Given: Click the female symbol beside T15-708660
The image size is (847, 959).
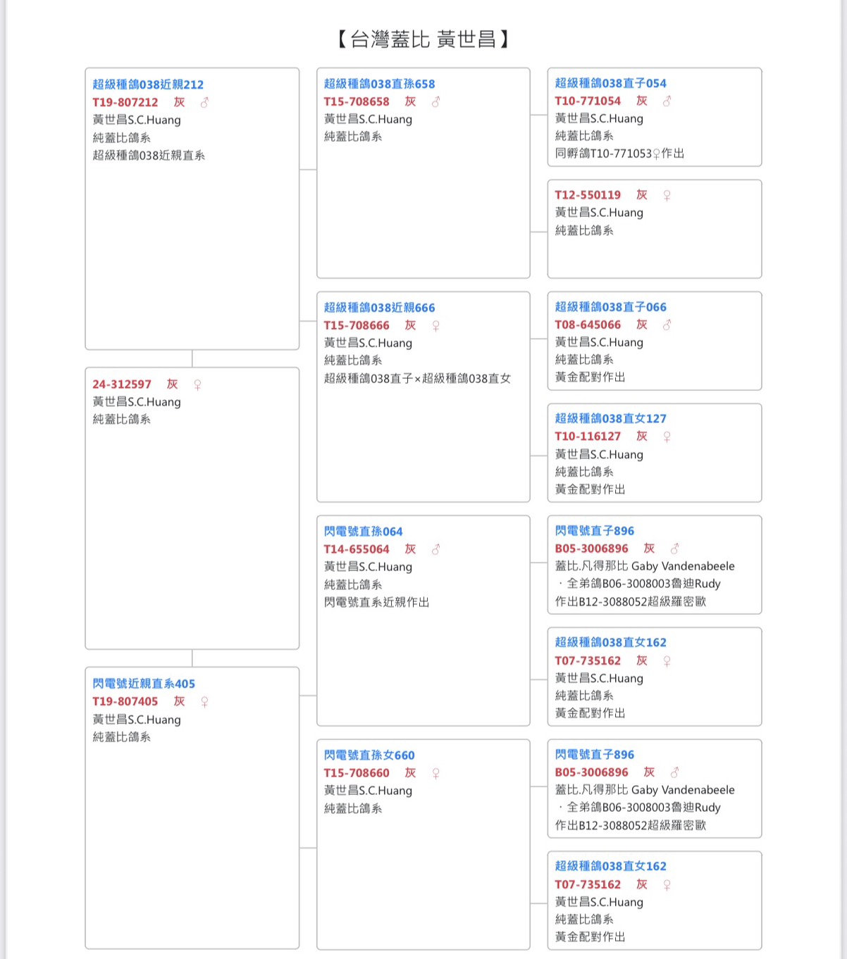Looking at the screenshot, I should 435,773.
